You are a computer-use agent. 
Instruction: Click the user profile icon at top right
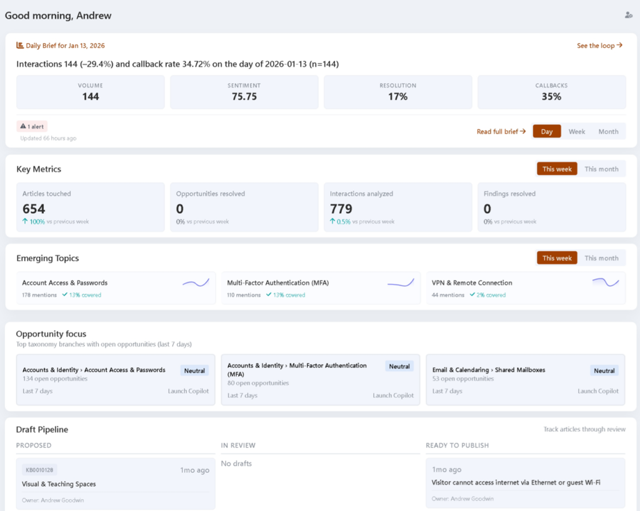[x=628, y=15]
